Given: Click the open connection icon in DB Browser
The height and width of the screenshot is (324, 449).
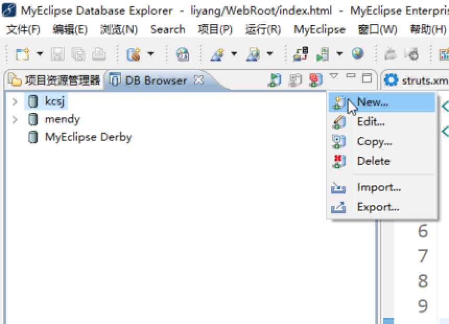Looking at the screenshot, I should 275,80.
